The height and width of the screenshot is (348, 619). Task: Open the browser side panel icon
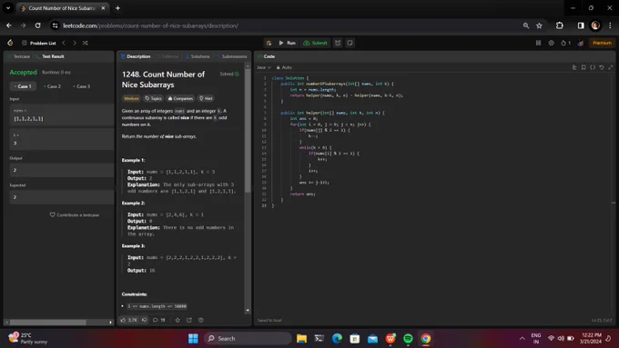(x=581, y=25)
